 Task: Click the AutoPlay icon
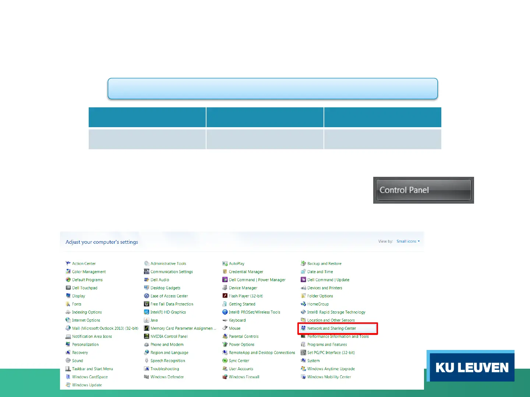coord(225,263)
